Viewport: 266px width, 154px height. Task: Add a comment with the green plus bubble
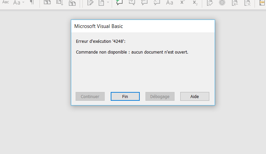(119, 2)
